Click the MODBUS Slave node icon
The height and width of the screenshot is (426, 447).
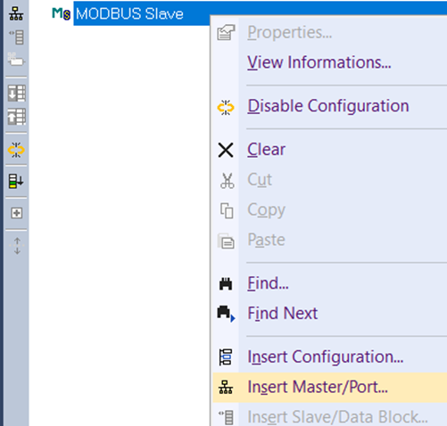(x=62, y=13)
